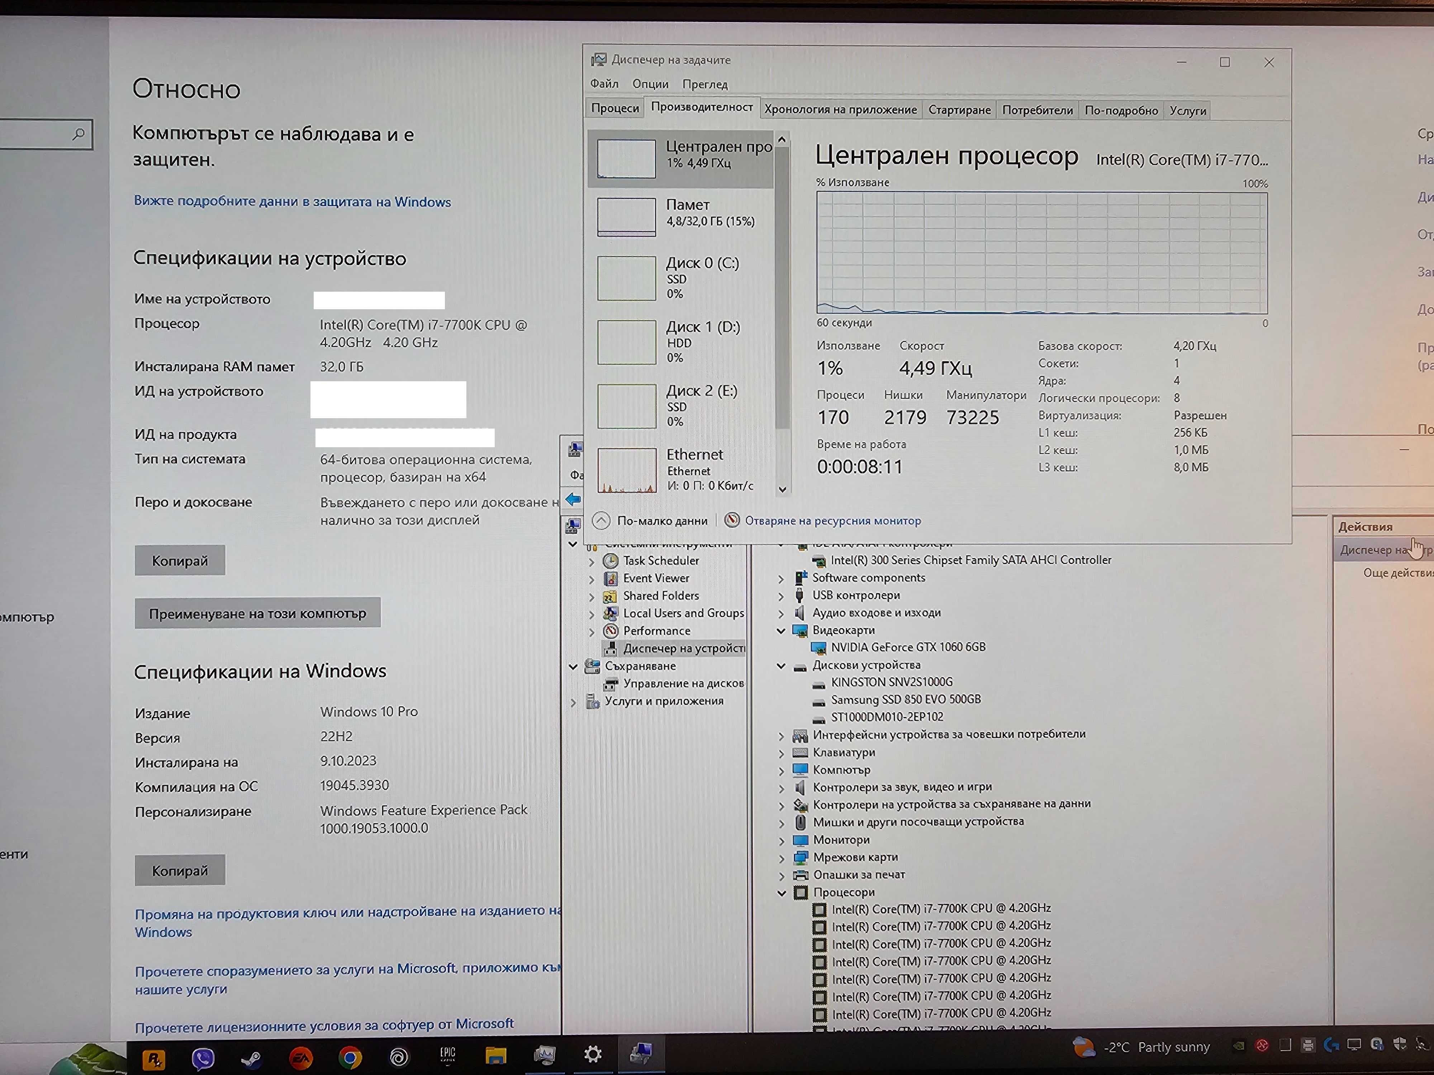Click Performance icon in tree

[610, 630]
